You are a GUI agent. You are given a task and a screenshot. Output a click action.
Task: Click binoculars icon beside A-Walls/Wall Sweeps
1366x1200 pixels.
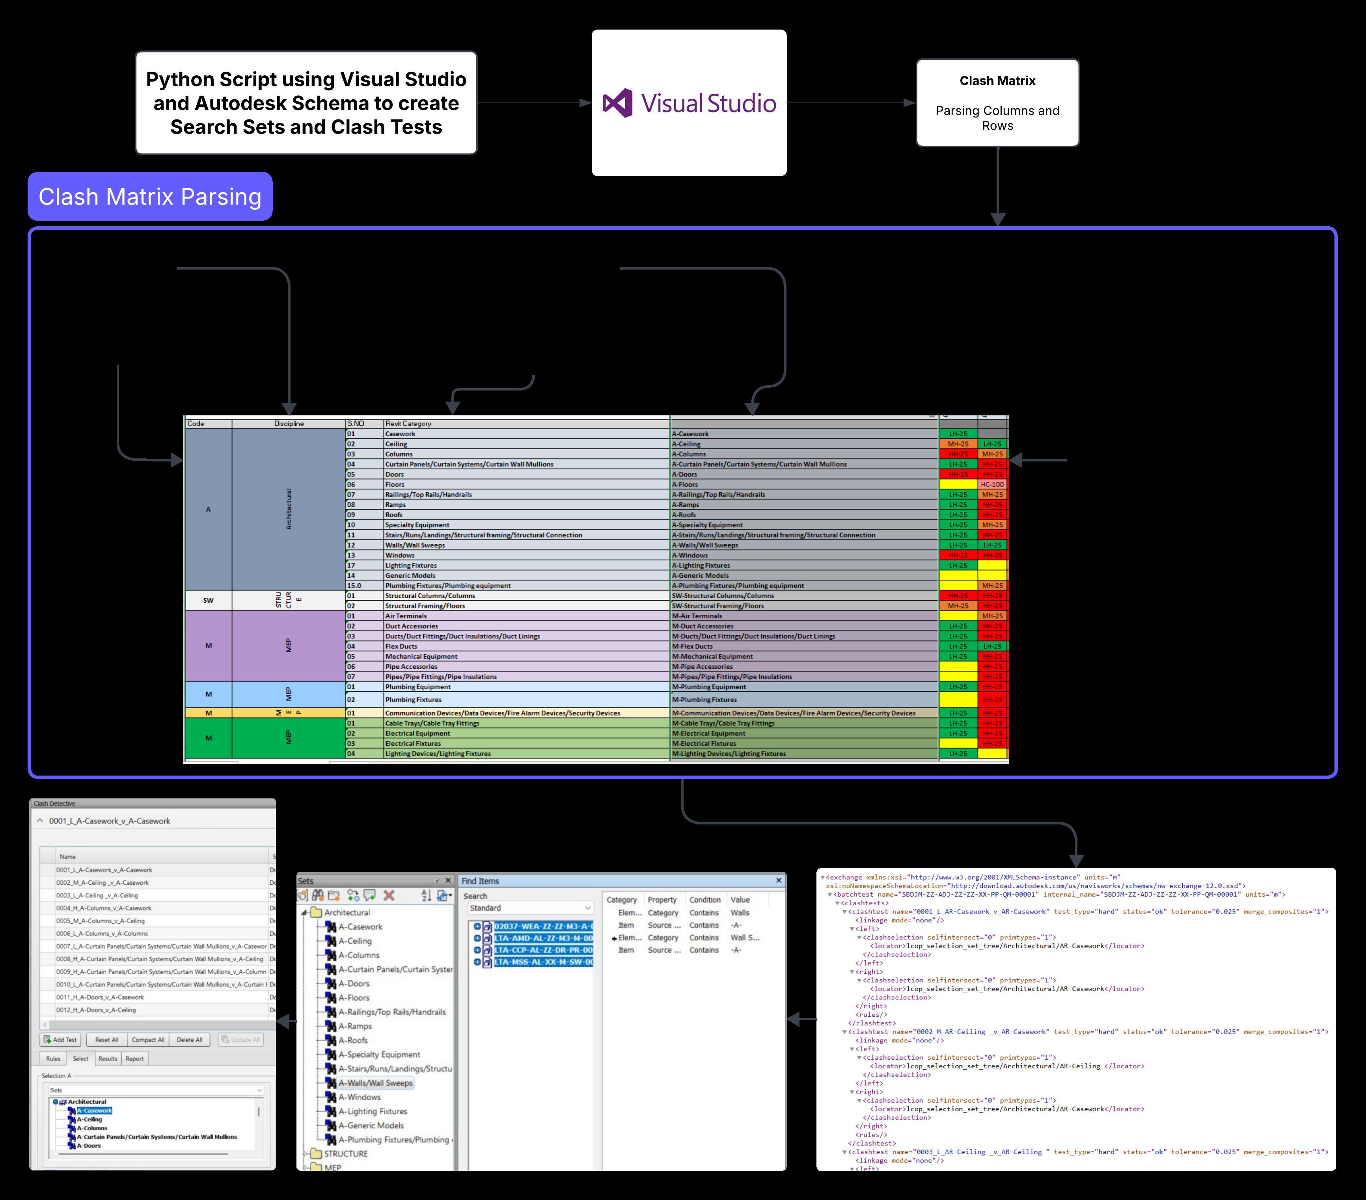pos(331,1083)
